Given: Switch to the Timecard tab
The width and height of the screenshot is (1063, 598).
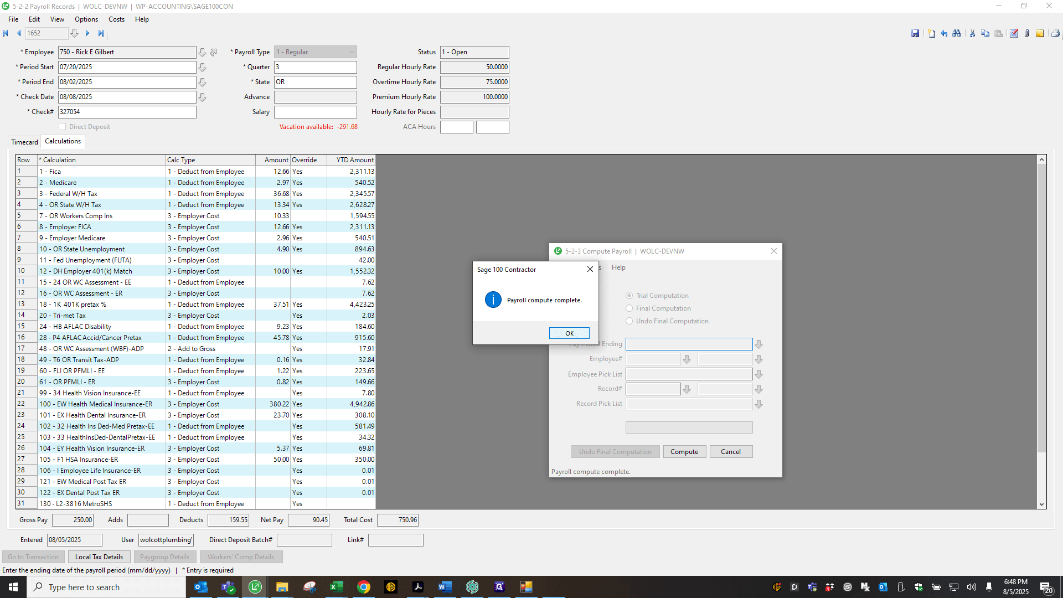Looking at the screenshot, I should 25,142.
